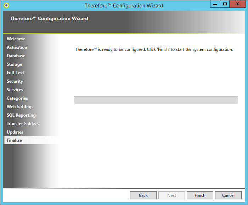Open the Activation step

(x=17, y=47)
